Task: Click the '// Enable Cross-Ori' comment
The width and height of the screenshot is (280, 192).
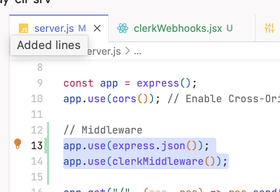Action: [x=224, y=99]
